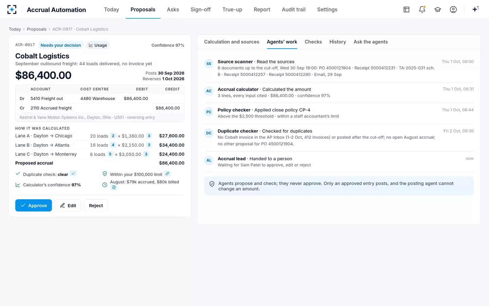The image size is (489, 306).
Task: Open the Audit trail nav item
Action: point(294,10)
